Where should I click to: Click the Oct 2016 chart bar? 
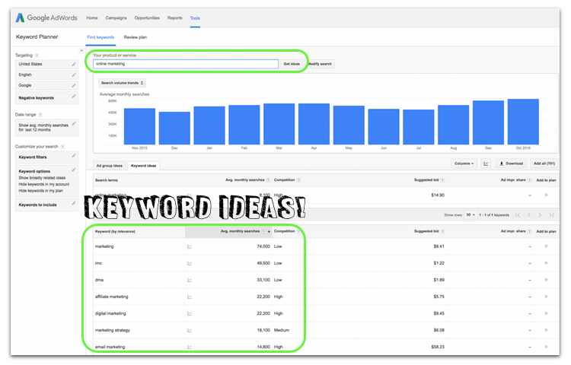pos(523,122)
